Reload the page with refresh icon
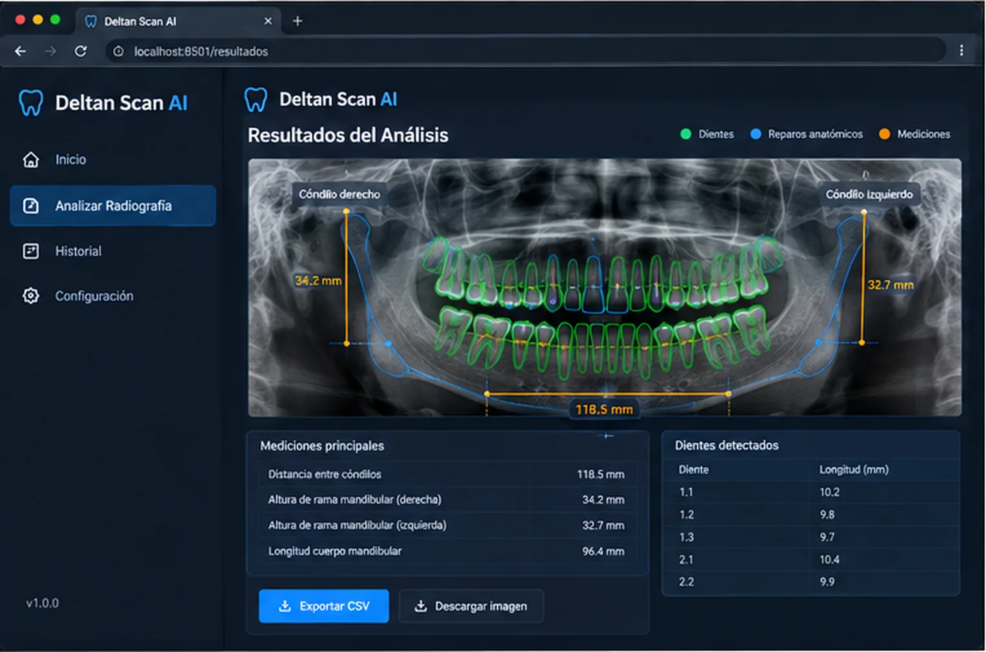Viewport: 986px width, 652px height. click(81, 51)
